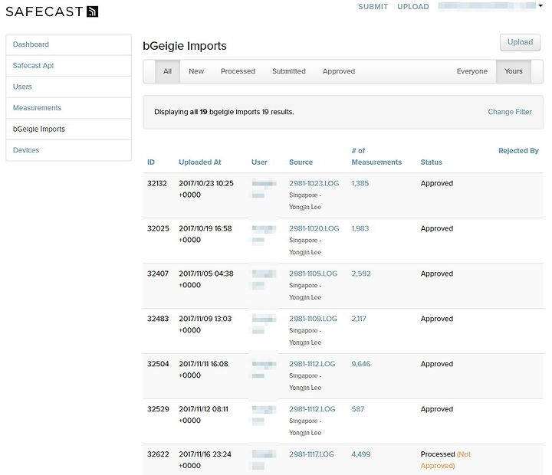
Task: Select the All filter tab
Action: click(168, 71)
